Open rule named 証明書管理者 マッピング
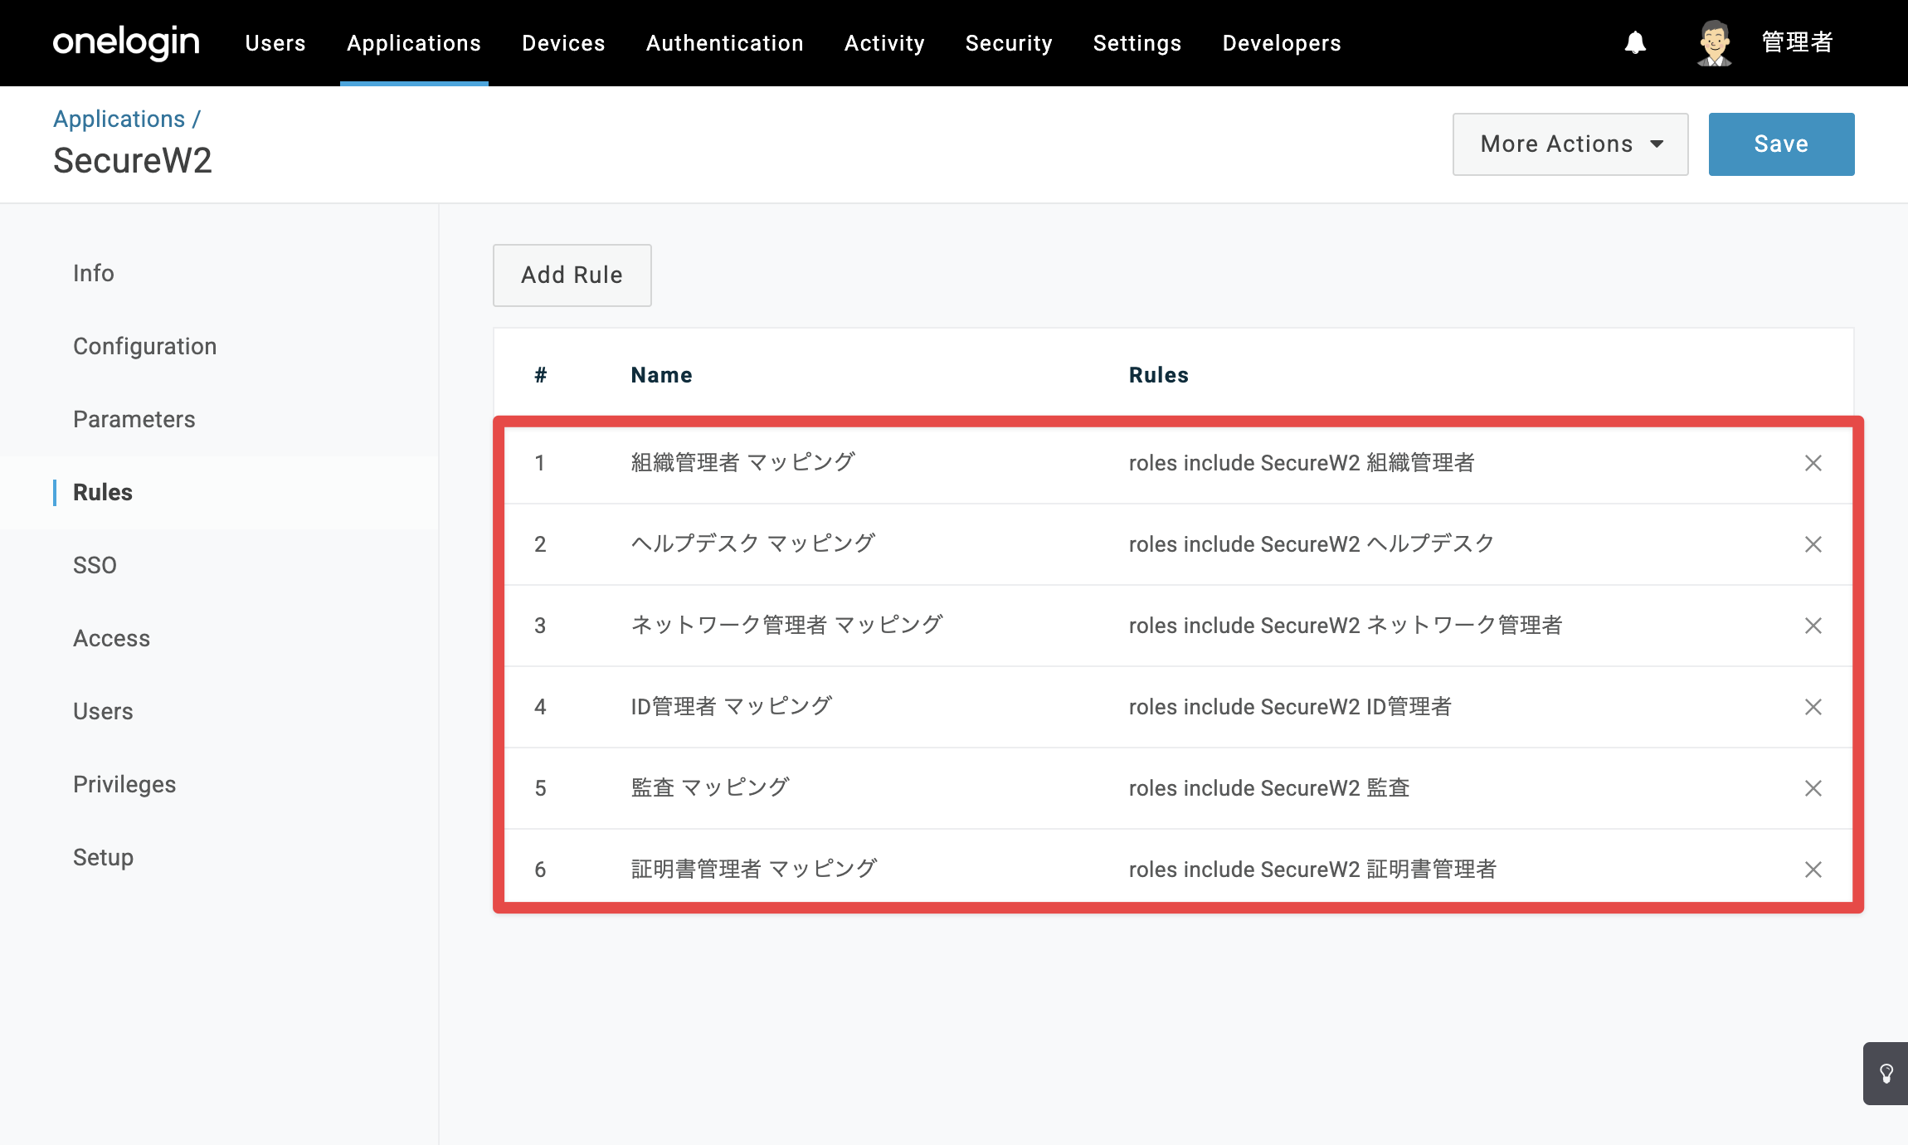Viewport: 1908px width, 1145px height. click(754, 870)
